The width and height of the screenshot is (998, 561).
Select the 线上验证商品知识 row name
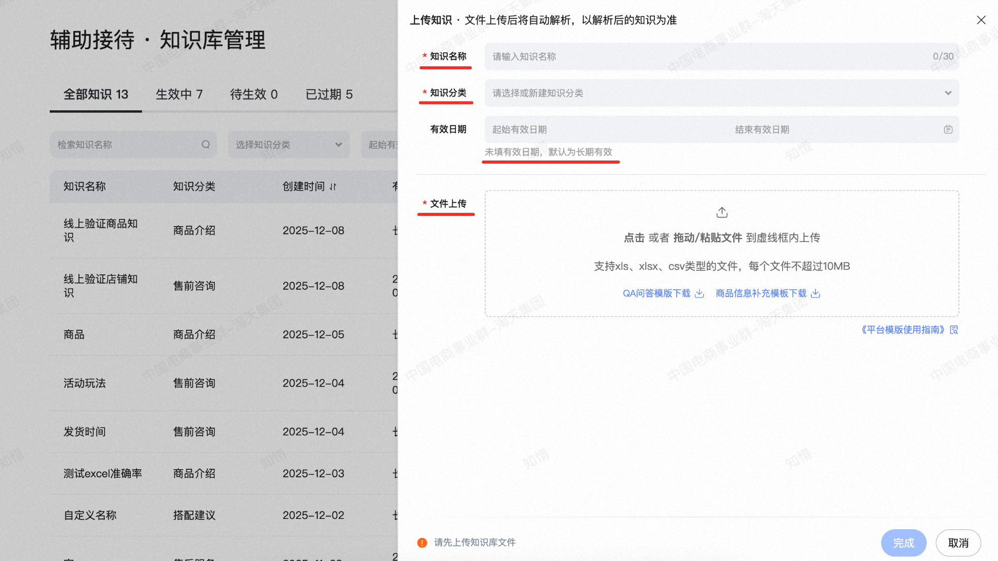click(101, 230)
